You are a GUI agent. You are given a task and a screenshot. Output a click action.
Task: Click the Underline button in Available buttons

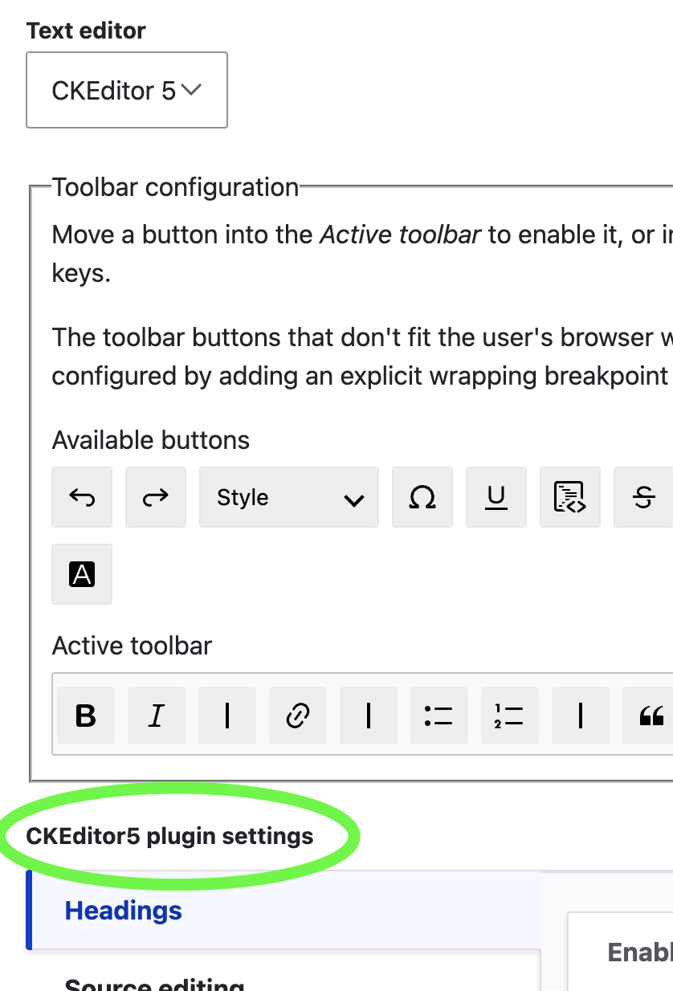(496, 497)
